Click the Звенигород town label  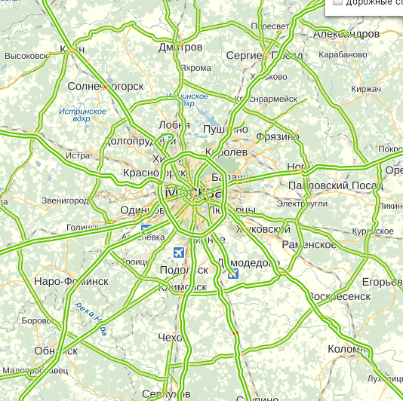[65, 200]
